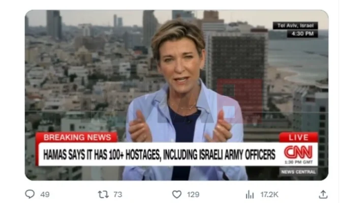This screenshot has height=203, width=342.
Task: Click the 49 replies count
Action: click(45, 194)
